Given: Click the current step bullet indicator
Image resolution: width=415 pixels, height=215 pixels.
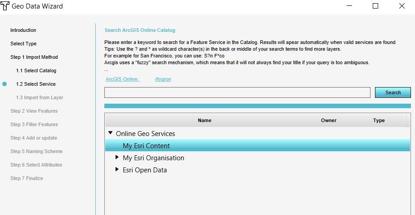Looking at the screenshot, I should coord(4,84).
